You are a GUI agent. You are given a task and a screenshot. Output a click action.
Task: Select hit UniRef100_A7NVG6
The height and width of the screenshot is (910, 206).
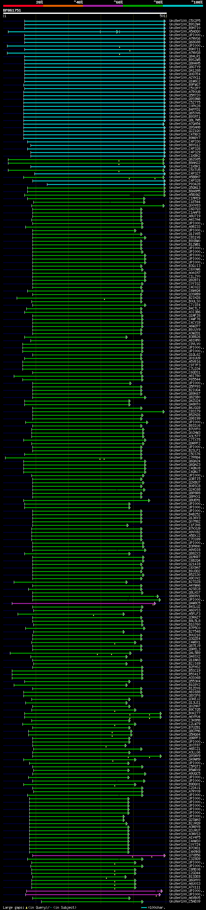point(185,38)
